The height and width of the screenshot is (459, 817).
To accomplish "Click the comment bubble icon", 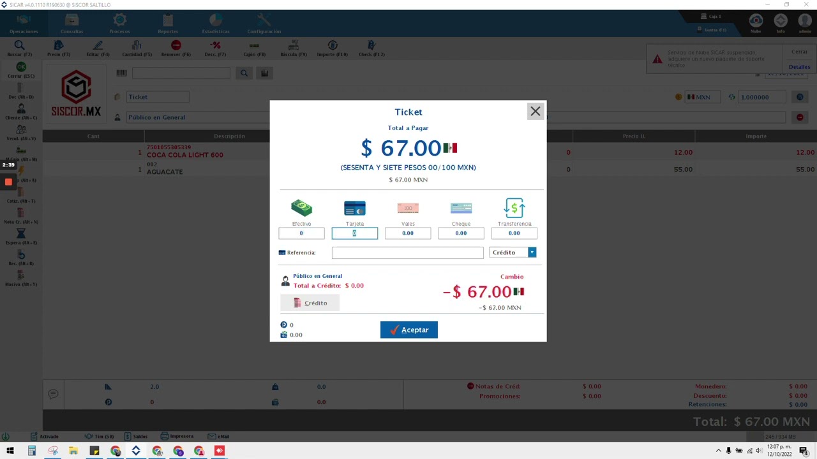I will click(53, 395).
